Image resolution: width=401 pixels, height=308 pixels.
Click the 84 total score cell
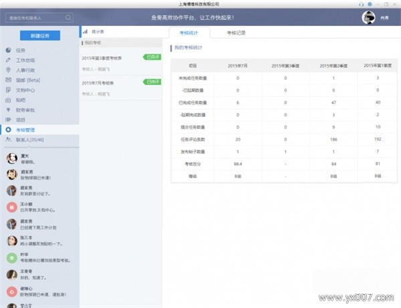tap(333, 164)
